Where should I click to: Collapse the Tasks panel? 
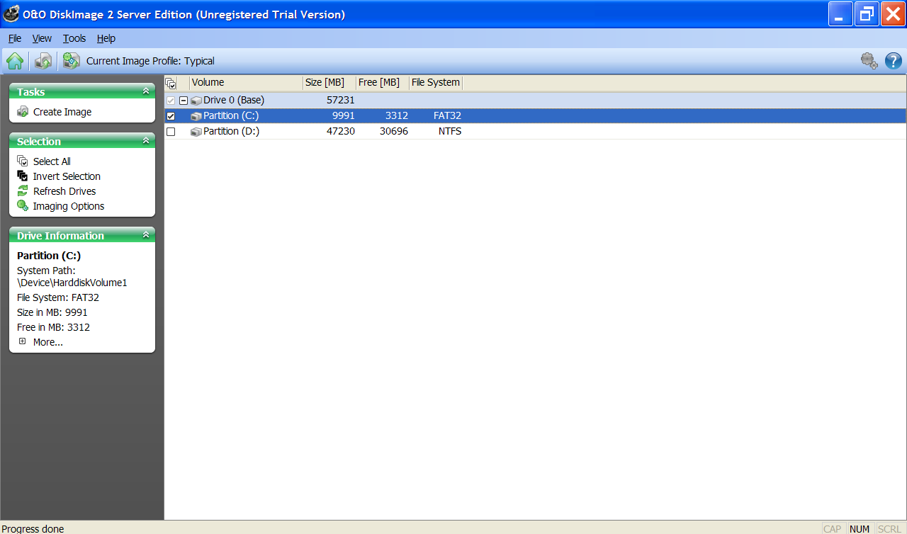146,91
